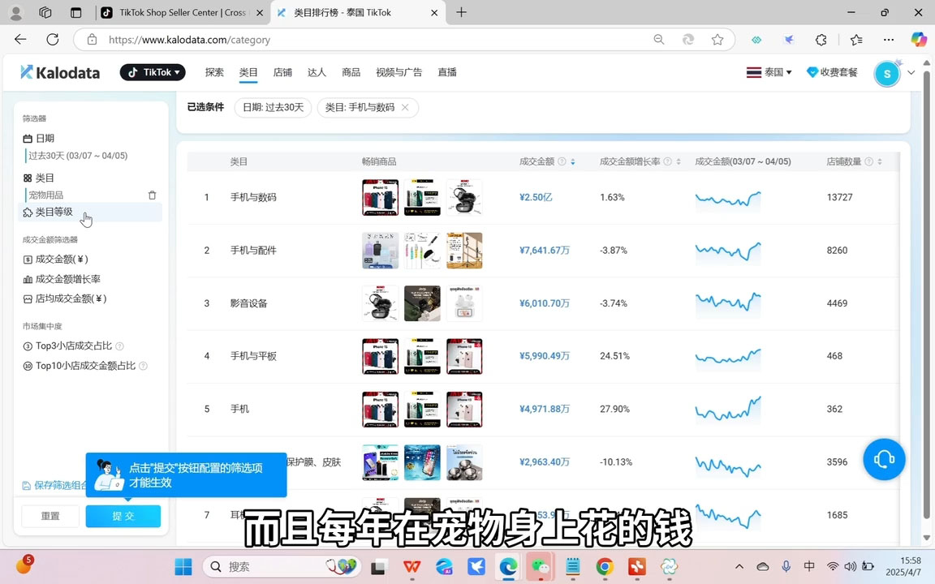Open the 日期 date filter in the sidebar
Image resolution: width=935 pixels, height=584 pixels.
[38, 138]
